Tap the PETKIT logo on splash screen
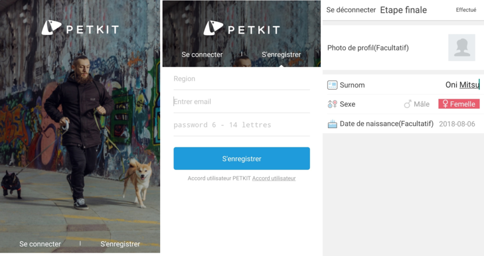Viewport: 484px width, 256px height. pos(80,28)
